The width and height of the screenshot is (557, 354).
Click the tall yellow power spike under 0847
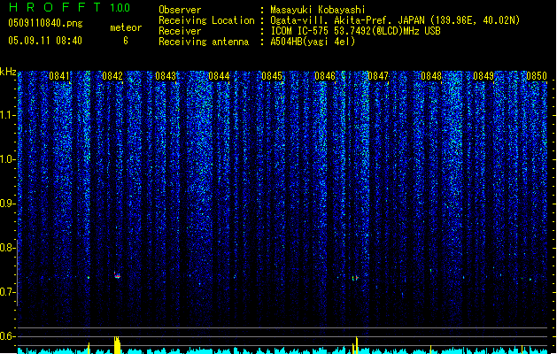(x=356, y=345)
